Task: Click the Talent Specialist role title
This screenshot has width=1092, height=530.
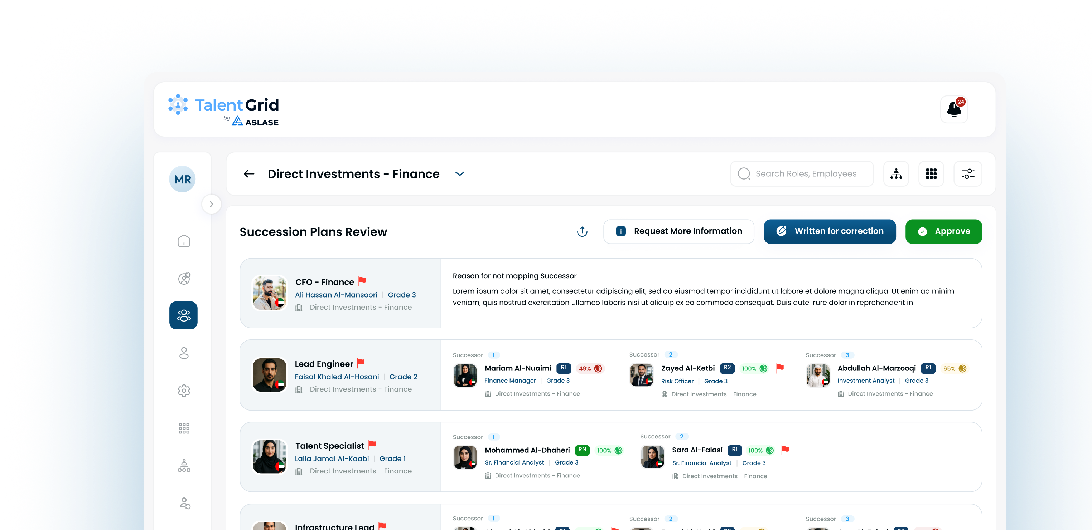Action: tap(329, 446)
